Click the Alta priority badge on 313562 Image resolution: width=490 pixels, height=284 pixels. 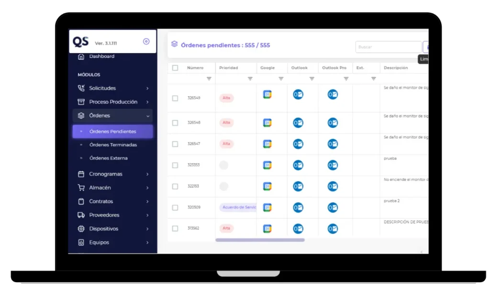(226, 228)
